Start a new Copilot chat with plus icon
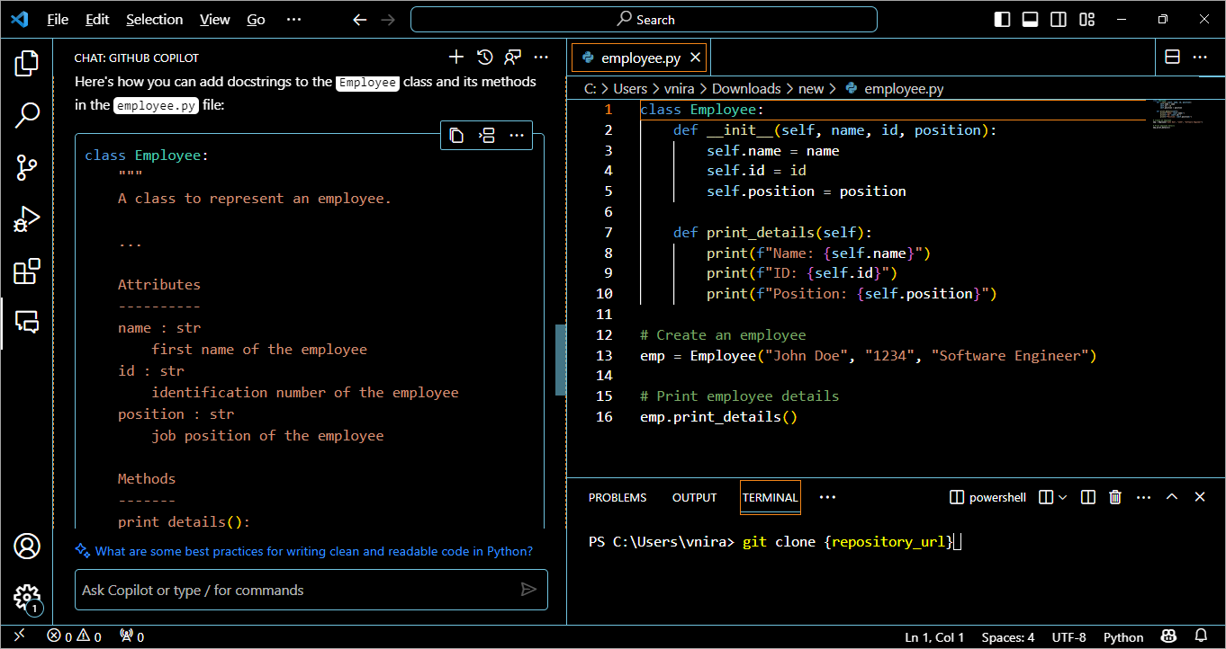1226x649 pixels. coord(456,58)
